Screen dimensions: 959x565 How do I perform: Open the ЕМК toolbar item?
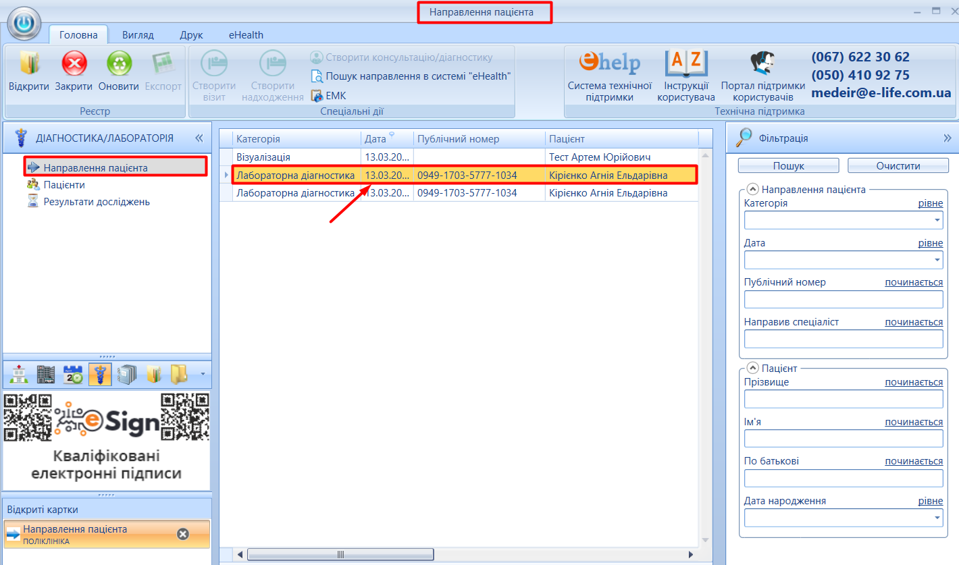click(x=328, y=96)
